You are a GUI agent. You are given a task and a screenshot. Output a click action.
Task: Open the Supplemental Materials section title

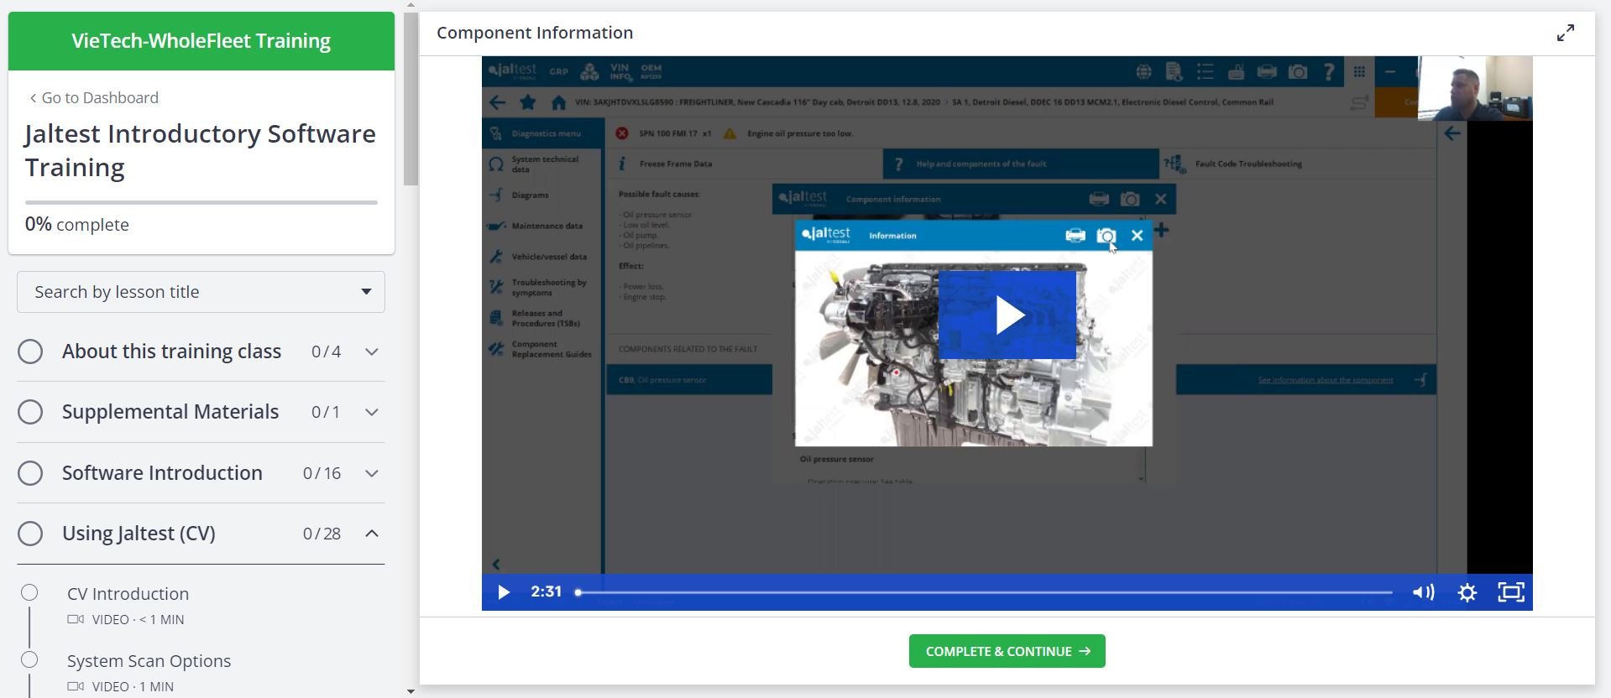tap(170, 412)
